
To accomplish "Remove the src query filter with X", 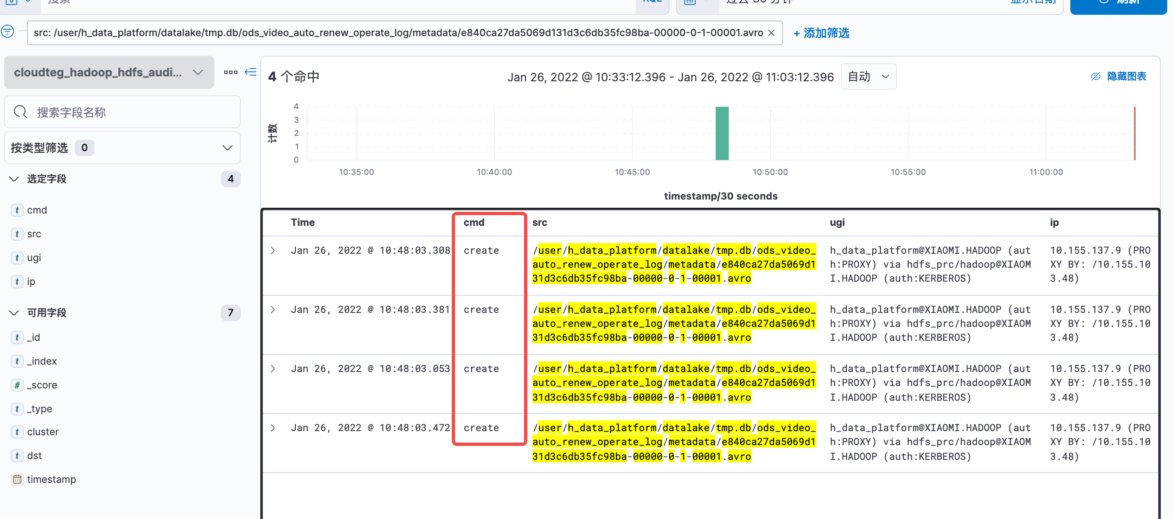I will click(771, 33).
